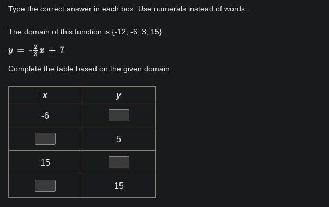Screen dimensions: 329x207
Task: Click the constant 7 in the equation
Action: tap(62, 50)
